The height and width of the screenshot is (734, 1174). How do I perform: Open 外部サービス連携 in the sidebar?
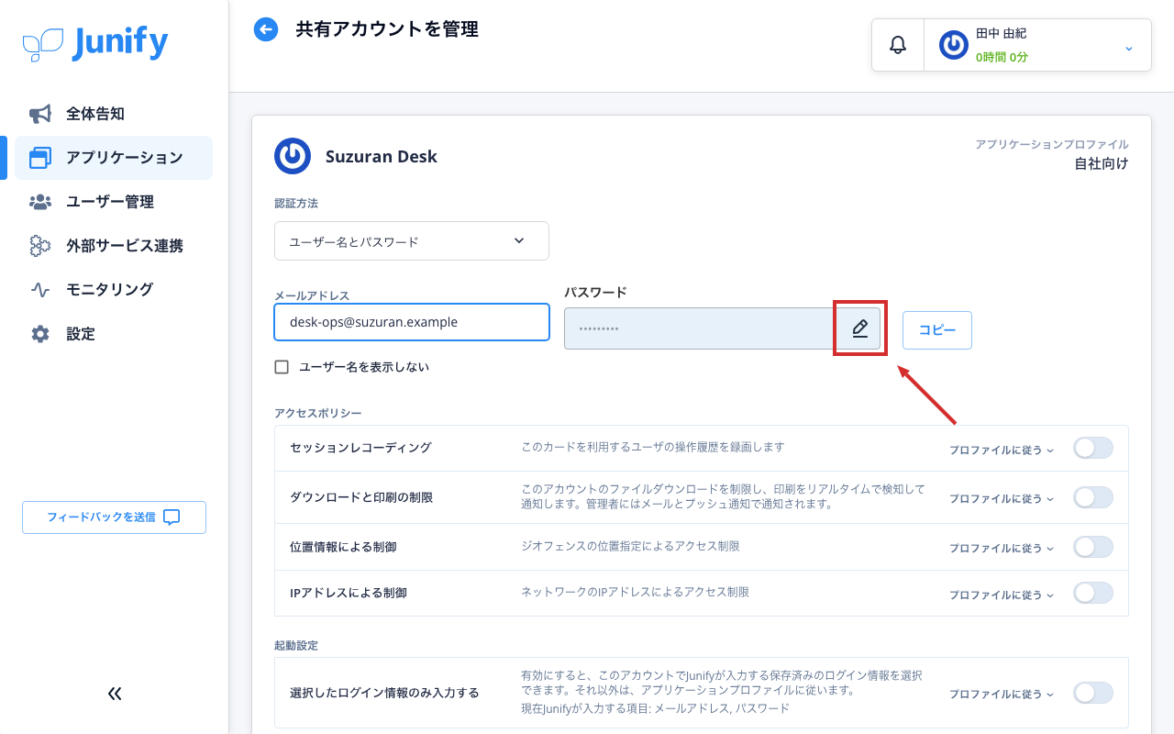click(114, 246)
